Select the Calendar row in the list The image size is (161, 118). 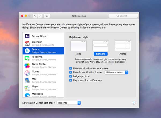tap(43, 43)
